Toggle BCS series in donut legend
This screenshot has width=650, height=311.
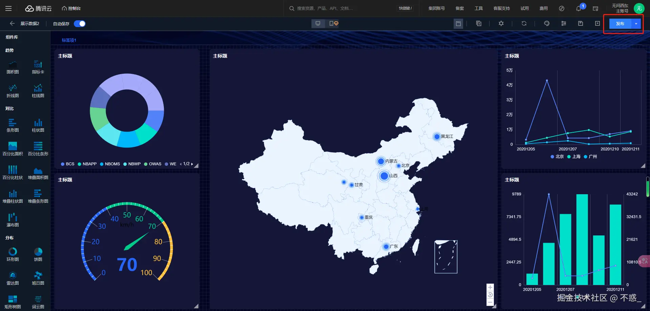point(68,164)
